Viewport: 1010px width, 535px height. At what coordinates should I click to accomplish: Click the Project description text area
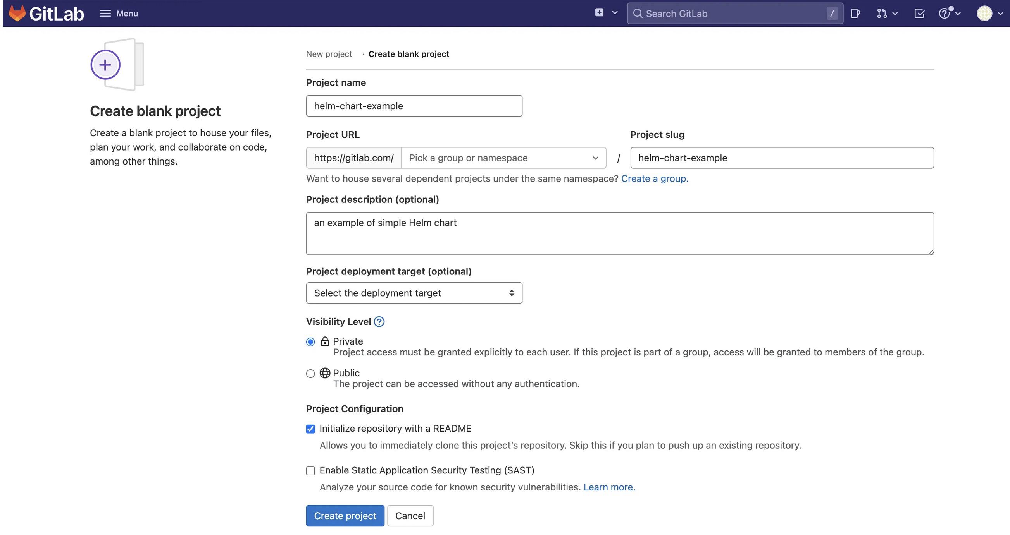tap(620, 233)
